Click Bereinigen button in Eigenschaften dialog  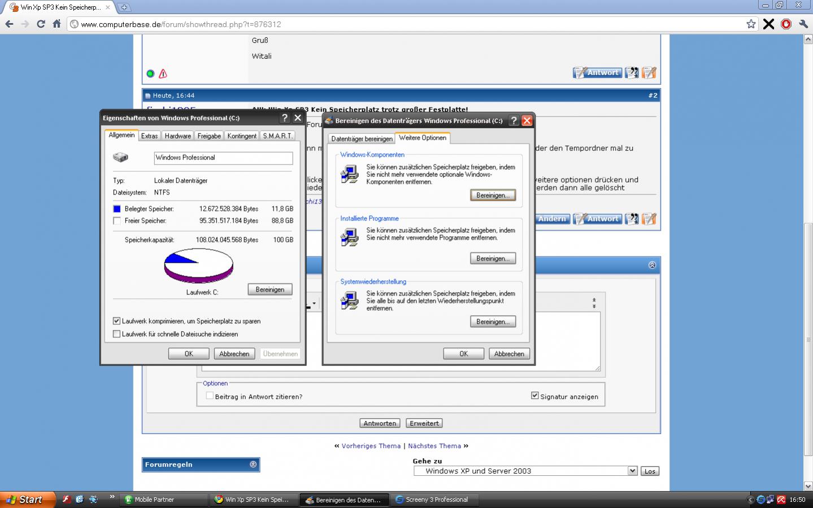[x=270, y=289]
